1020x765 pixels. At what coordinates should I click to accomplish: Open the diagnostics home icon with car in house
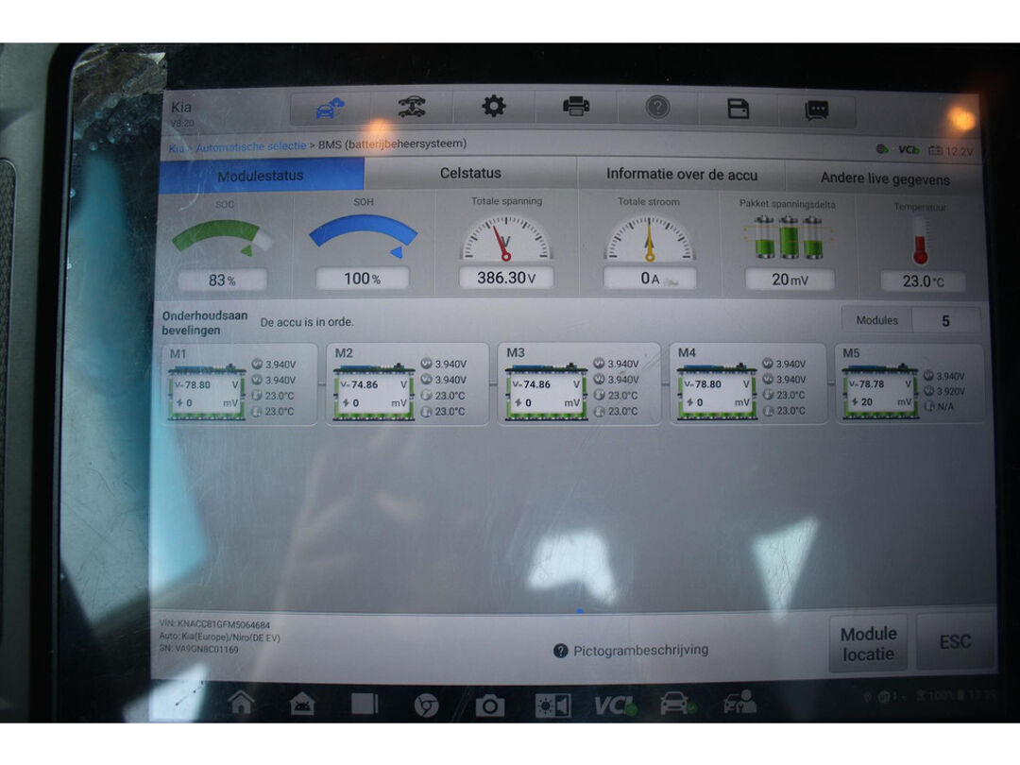click(x=302, y=704)
